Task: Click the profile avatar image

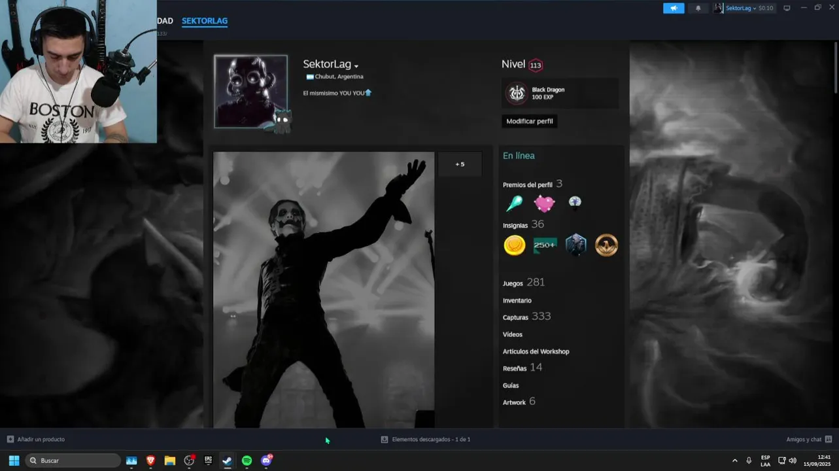Action: click(x=251, y=91)
